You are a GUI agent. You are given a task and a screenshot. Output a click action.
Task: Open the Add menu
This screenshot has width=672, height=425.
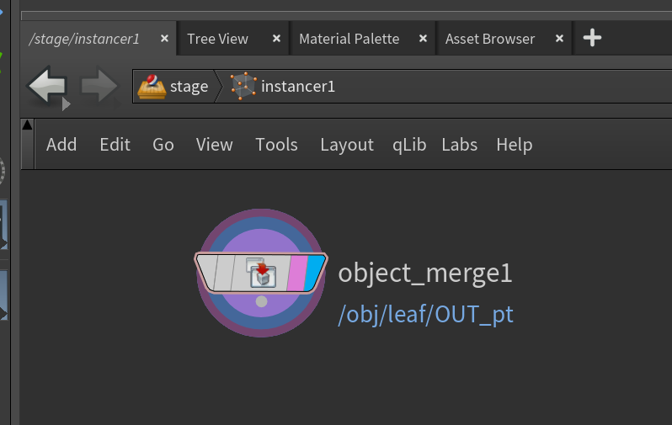click(x=61, y=145)
